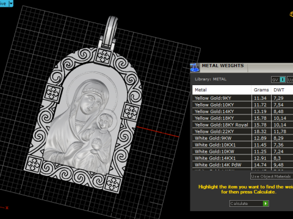Click the 11,78 DWT cell
Screen dimensions: 293x219
coord(282,131)
